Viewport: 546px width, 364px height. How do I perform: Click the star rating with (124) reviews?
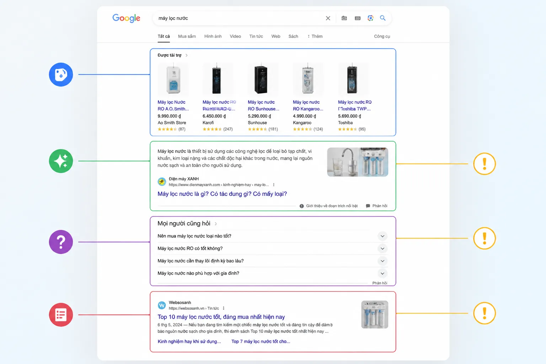coord(308,129)
